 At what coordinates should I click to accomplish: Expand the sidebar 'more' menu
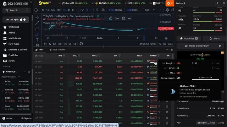tap(7, 66)
